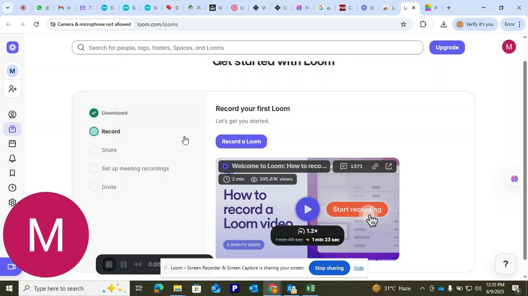Open a new browser tab with the plus button
Screen dimensions: 528x296
tap(448, 8)
